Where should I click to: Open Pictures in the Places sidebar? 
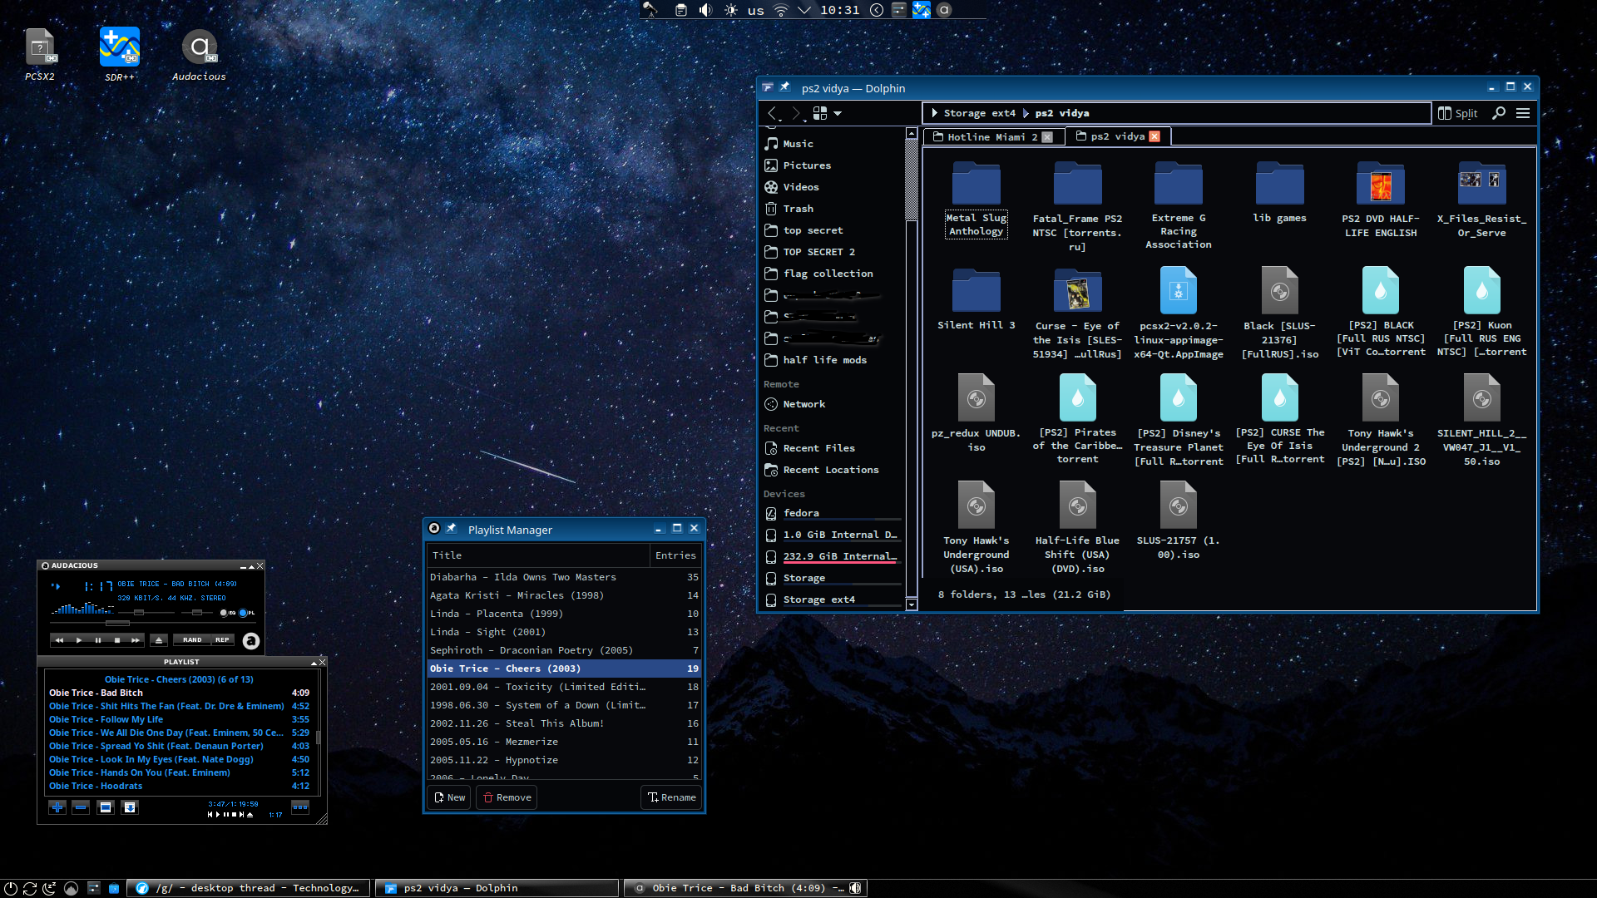point(832,165)
